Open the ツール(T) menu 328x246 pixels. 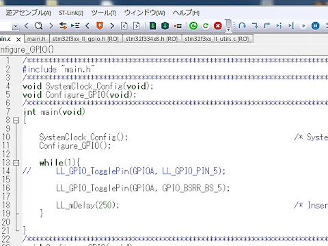tap(104, 13)
